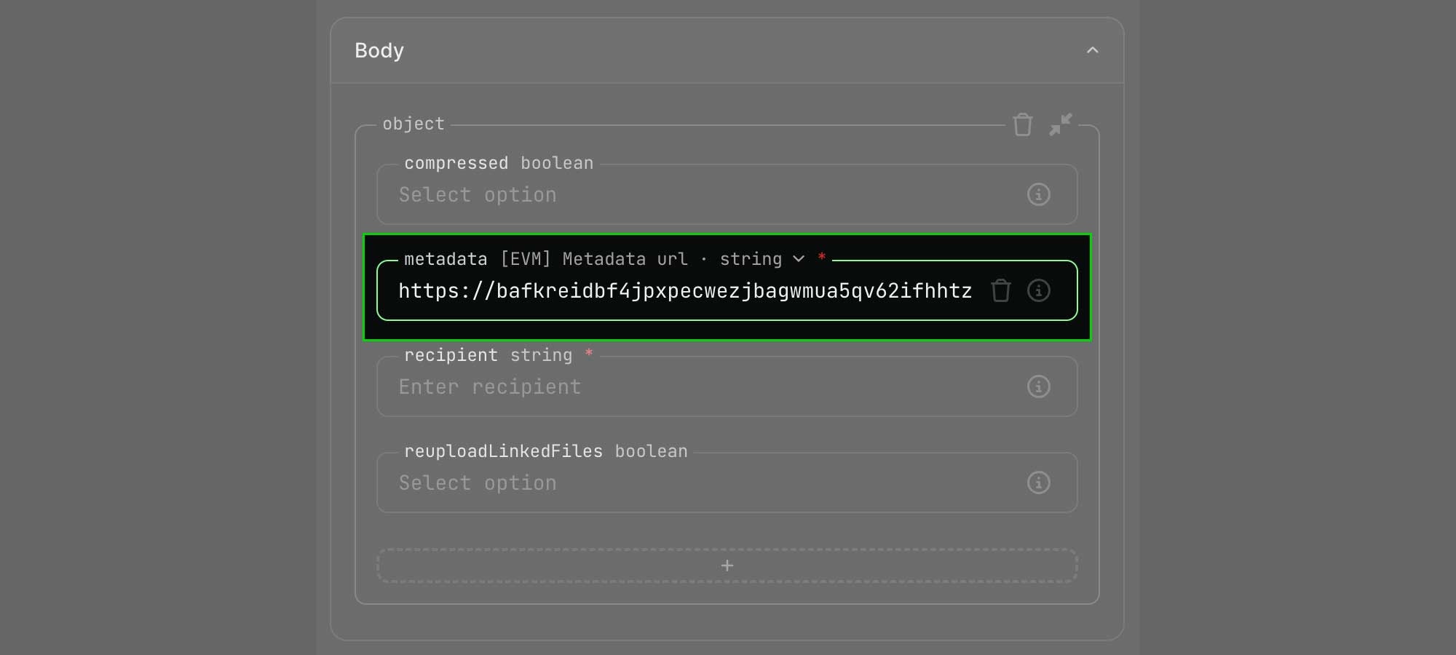Delete the object using its trash icon
1456x655 pixels.
(x=1023, y=124)
